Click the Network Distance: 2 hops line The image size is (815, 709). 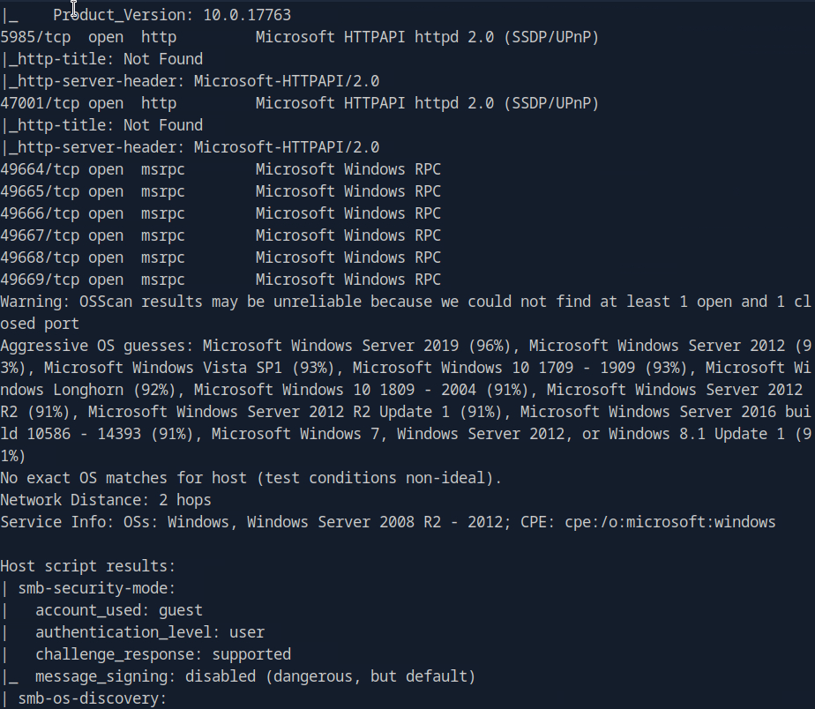[106, 500]
